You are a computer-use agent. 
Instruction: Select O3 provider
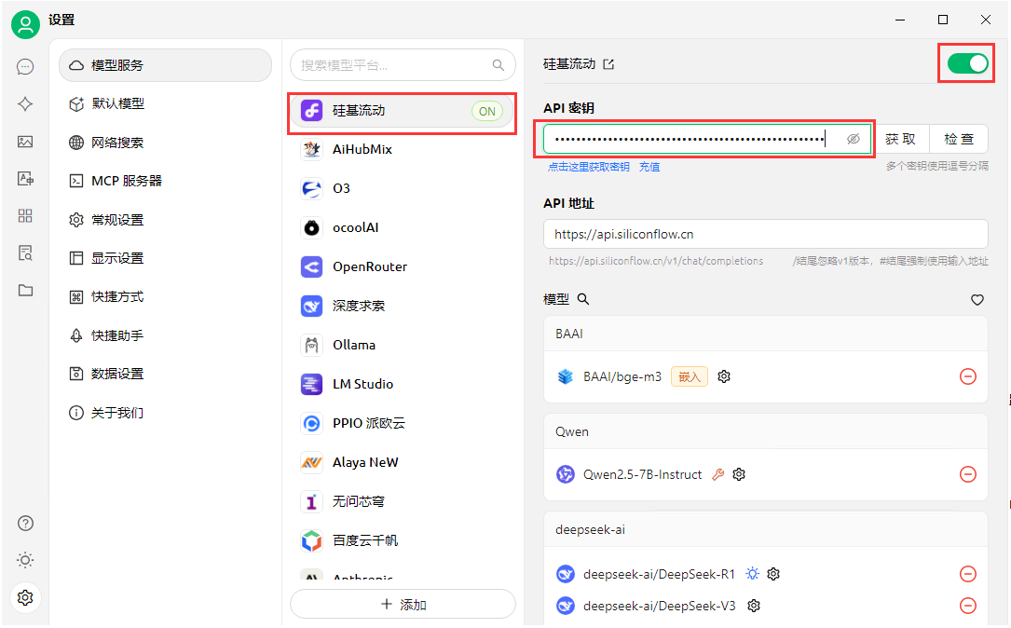click(403, 189)
